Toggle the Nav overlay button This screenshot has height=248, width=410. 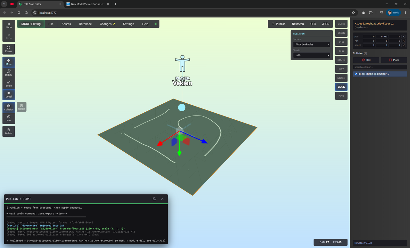point(9,118)
